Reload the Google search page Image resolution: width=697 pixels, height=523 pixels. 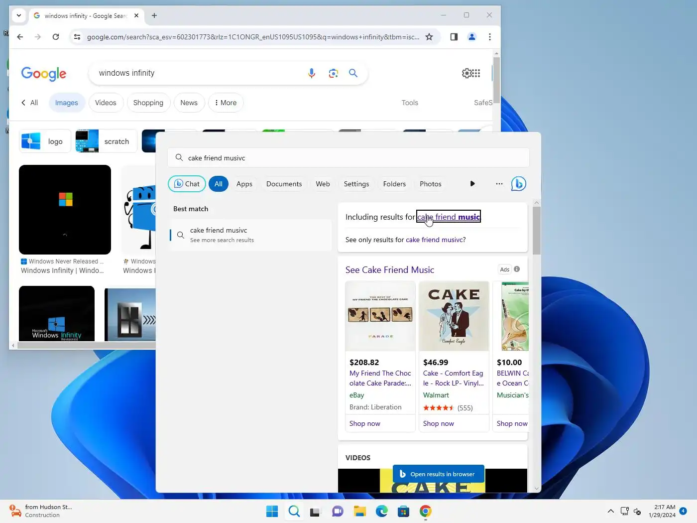click(56, 37)
